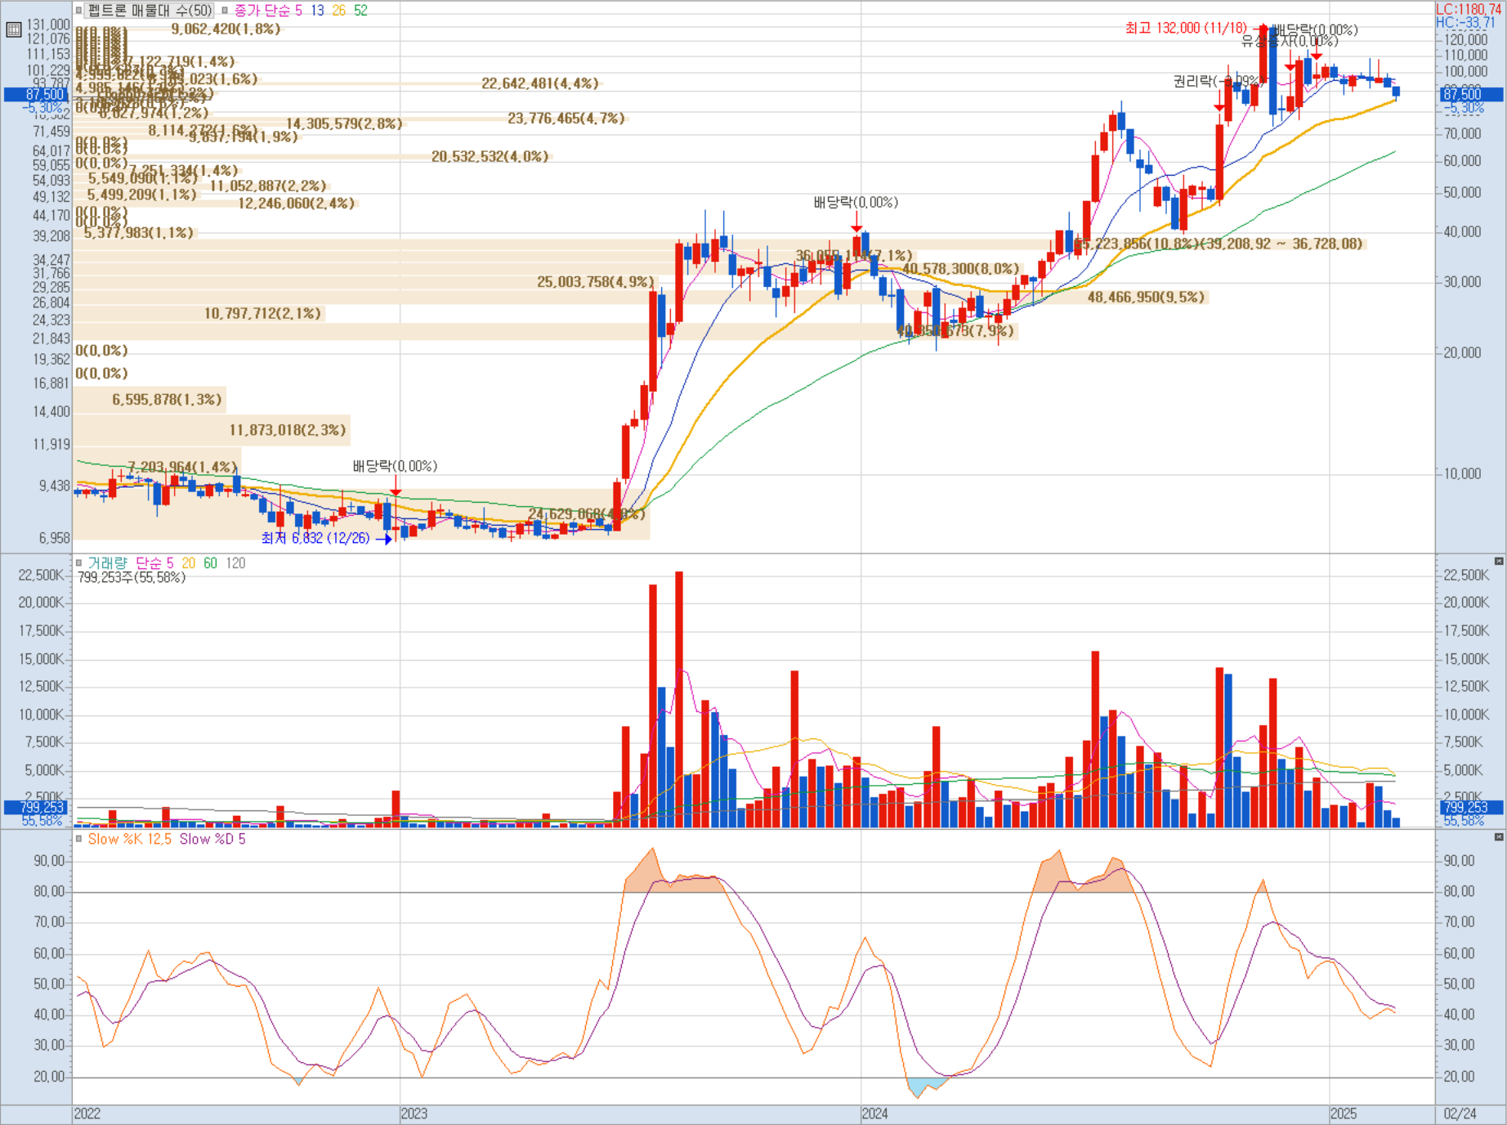Select the orange 26-period moving average label

(x=338, y=11)
